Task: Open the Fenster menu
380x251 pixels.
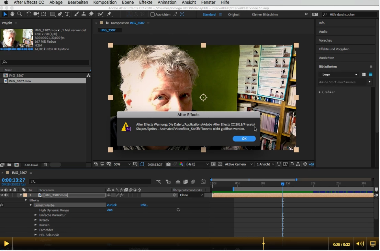Action: click(208, 2)
